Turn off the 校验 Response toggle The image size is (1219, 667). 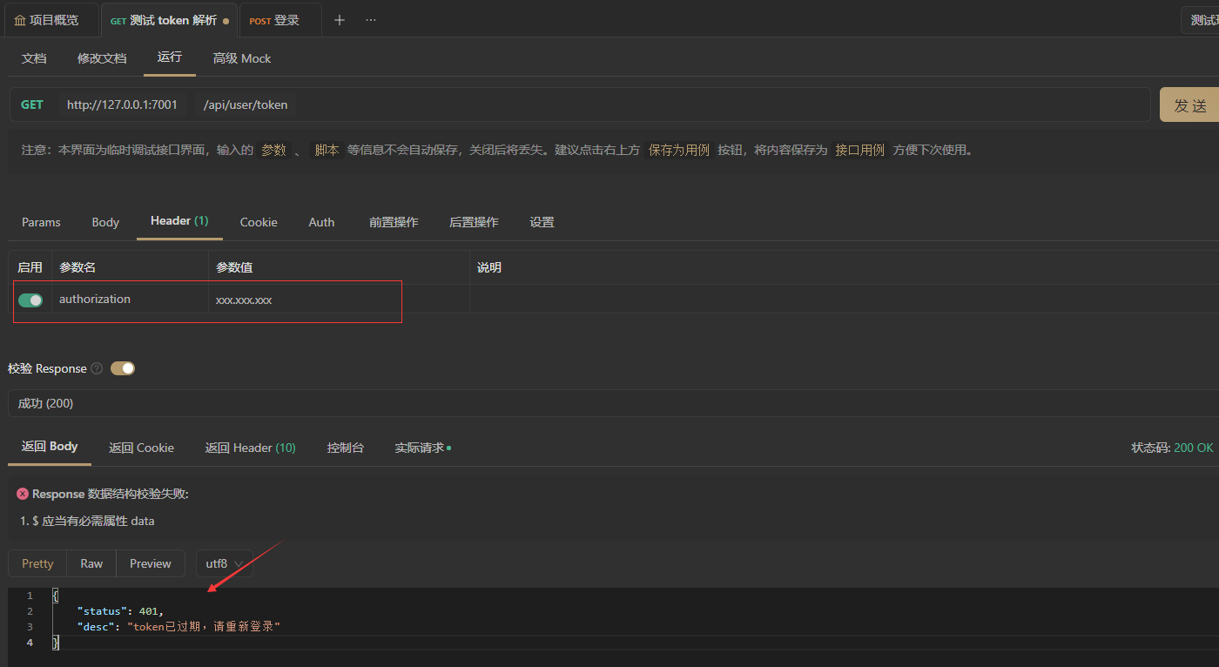click(122, 368)
